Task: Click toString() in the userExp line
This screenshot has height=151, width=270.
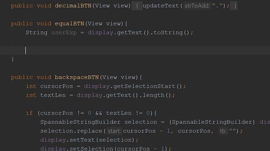Action: click(x=171, y=33)
